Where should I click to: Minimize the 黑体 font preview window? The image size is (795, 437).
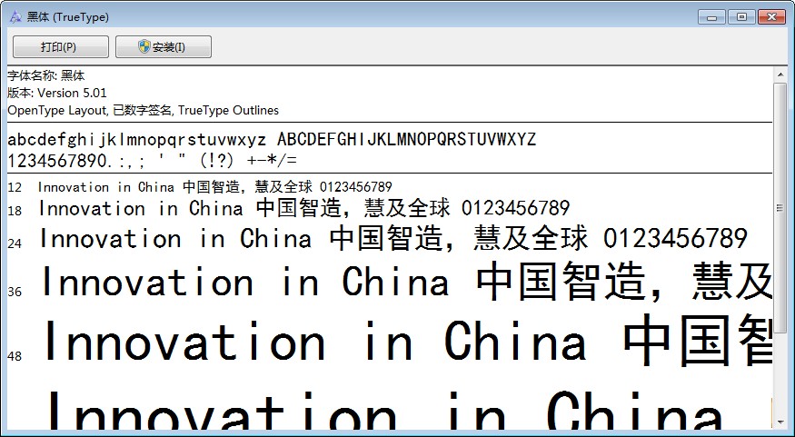[712, 16]
